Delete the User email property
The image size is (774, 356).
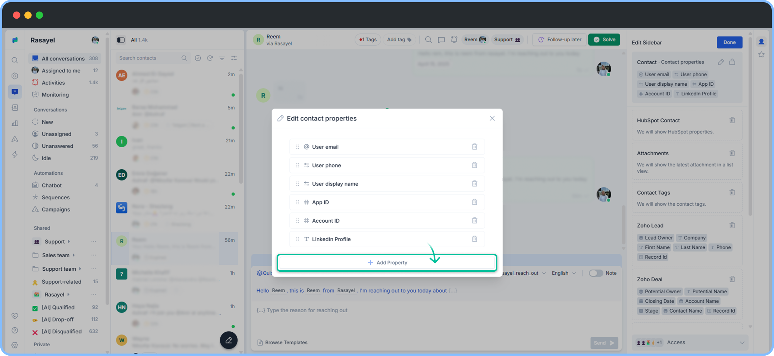(x=474, y=147)
